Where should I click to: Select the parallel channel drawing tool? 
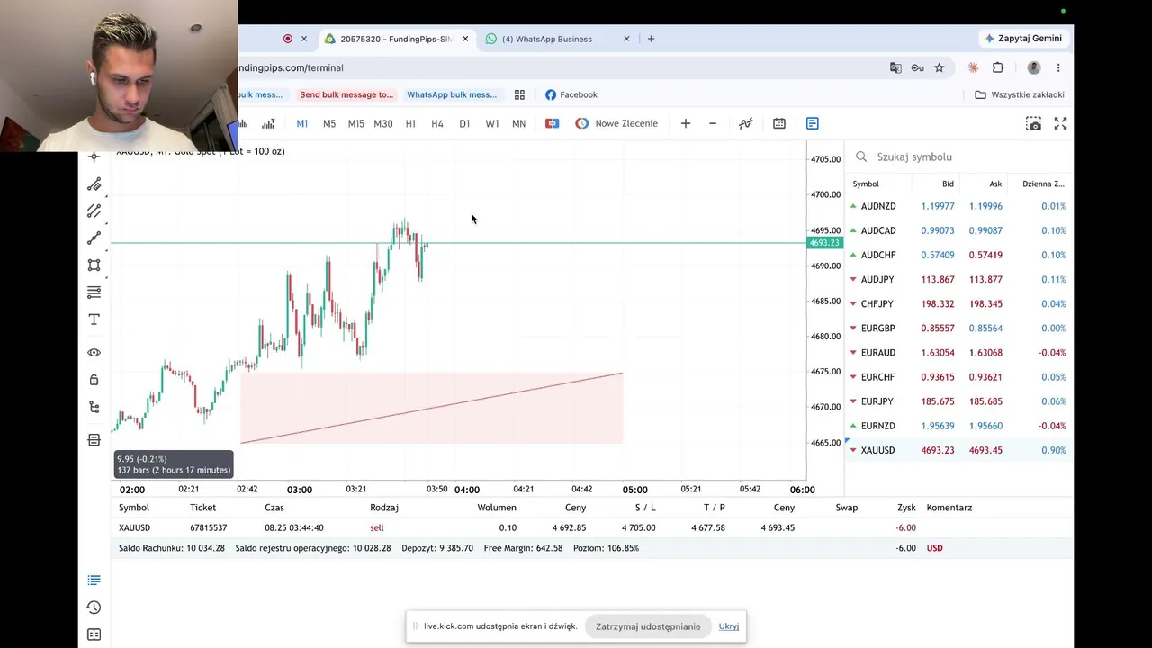tap(94, 211)
